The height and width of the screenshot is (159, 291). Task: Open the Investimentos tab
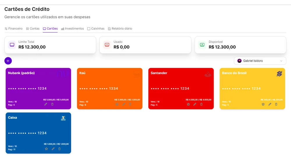[x=72, y=29]
